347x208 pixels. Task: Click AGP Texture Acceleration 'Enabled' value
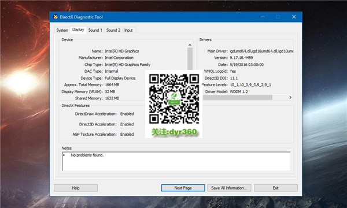click(127, 134)
